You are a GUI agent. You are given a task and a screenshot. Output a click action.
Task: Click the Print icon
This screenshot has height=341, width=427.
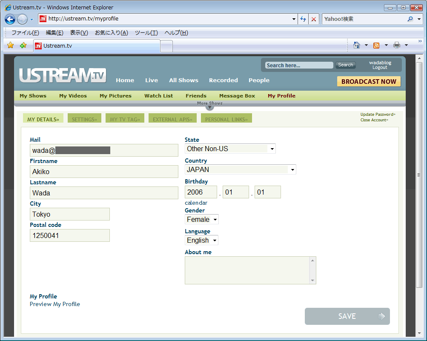[x=397, y=46]
